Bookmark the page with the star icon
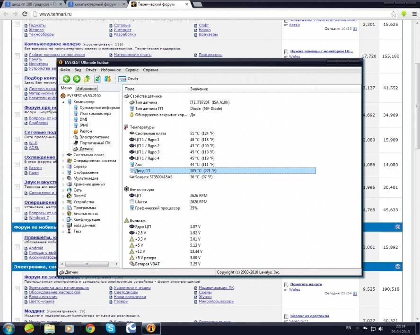 click(394, 14)
